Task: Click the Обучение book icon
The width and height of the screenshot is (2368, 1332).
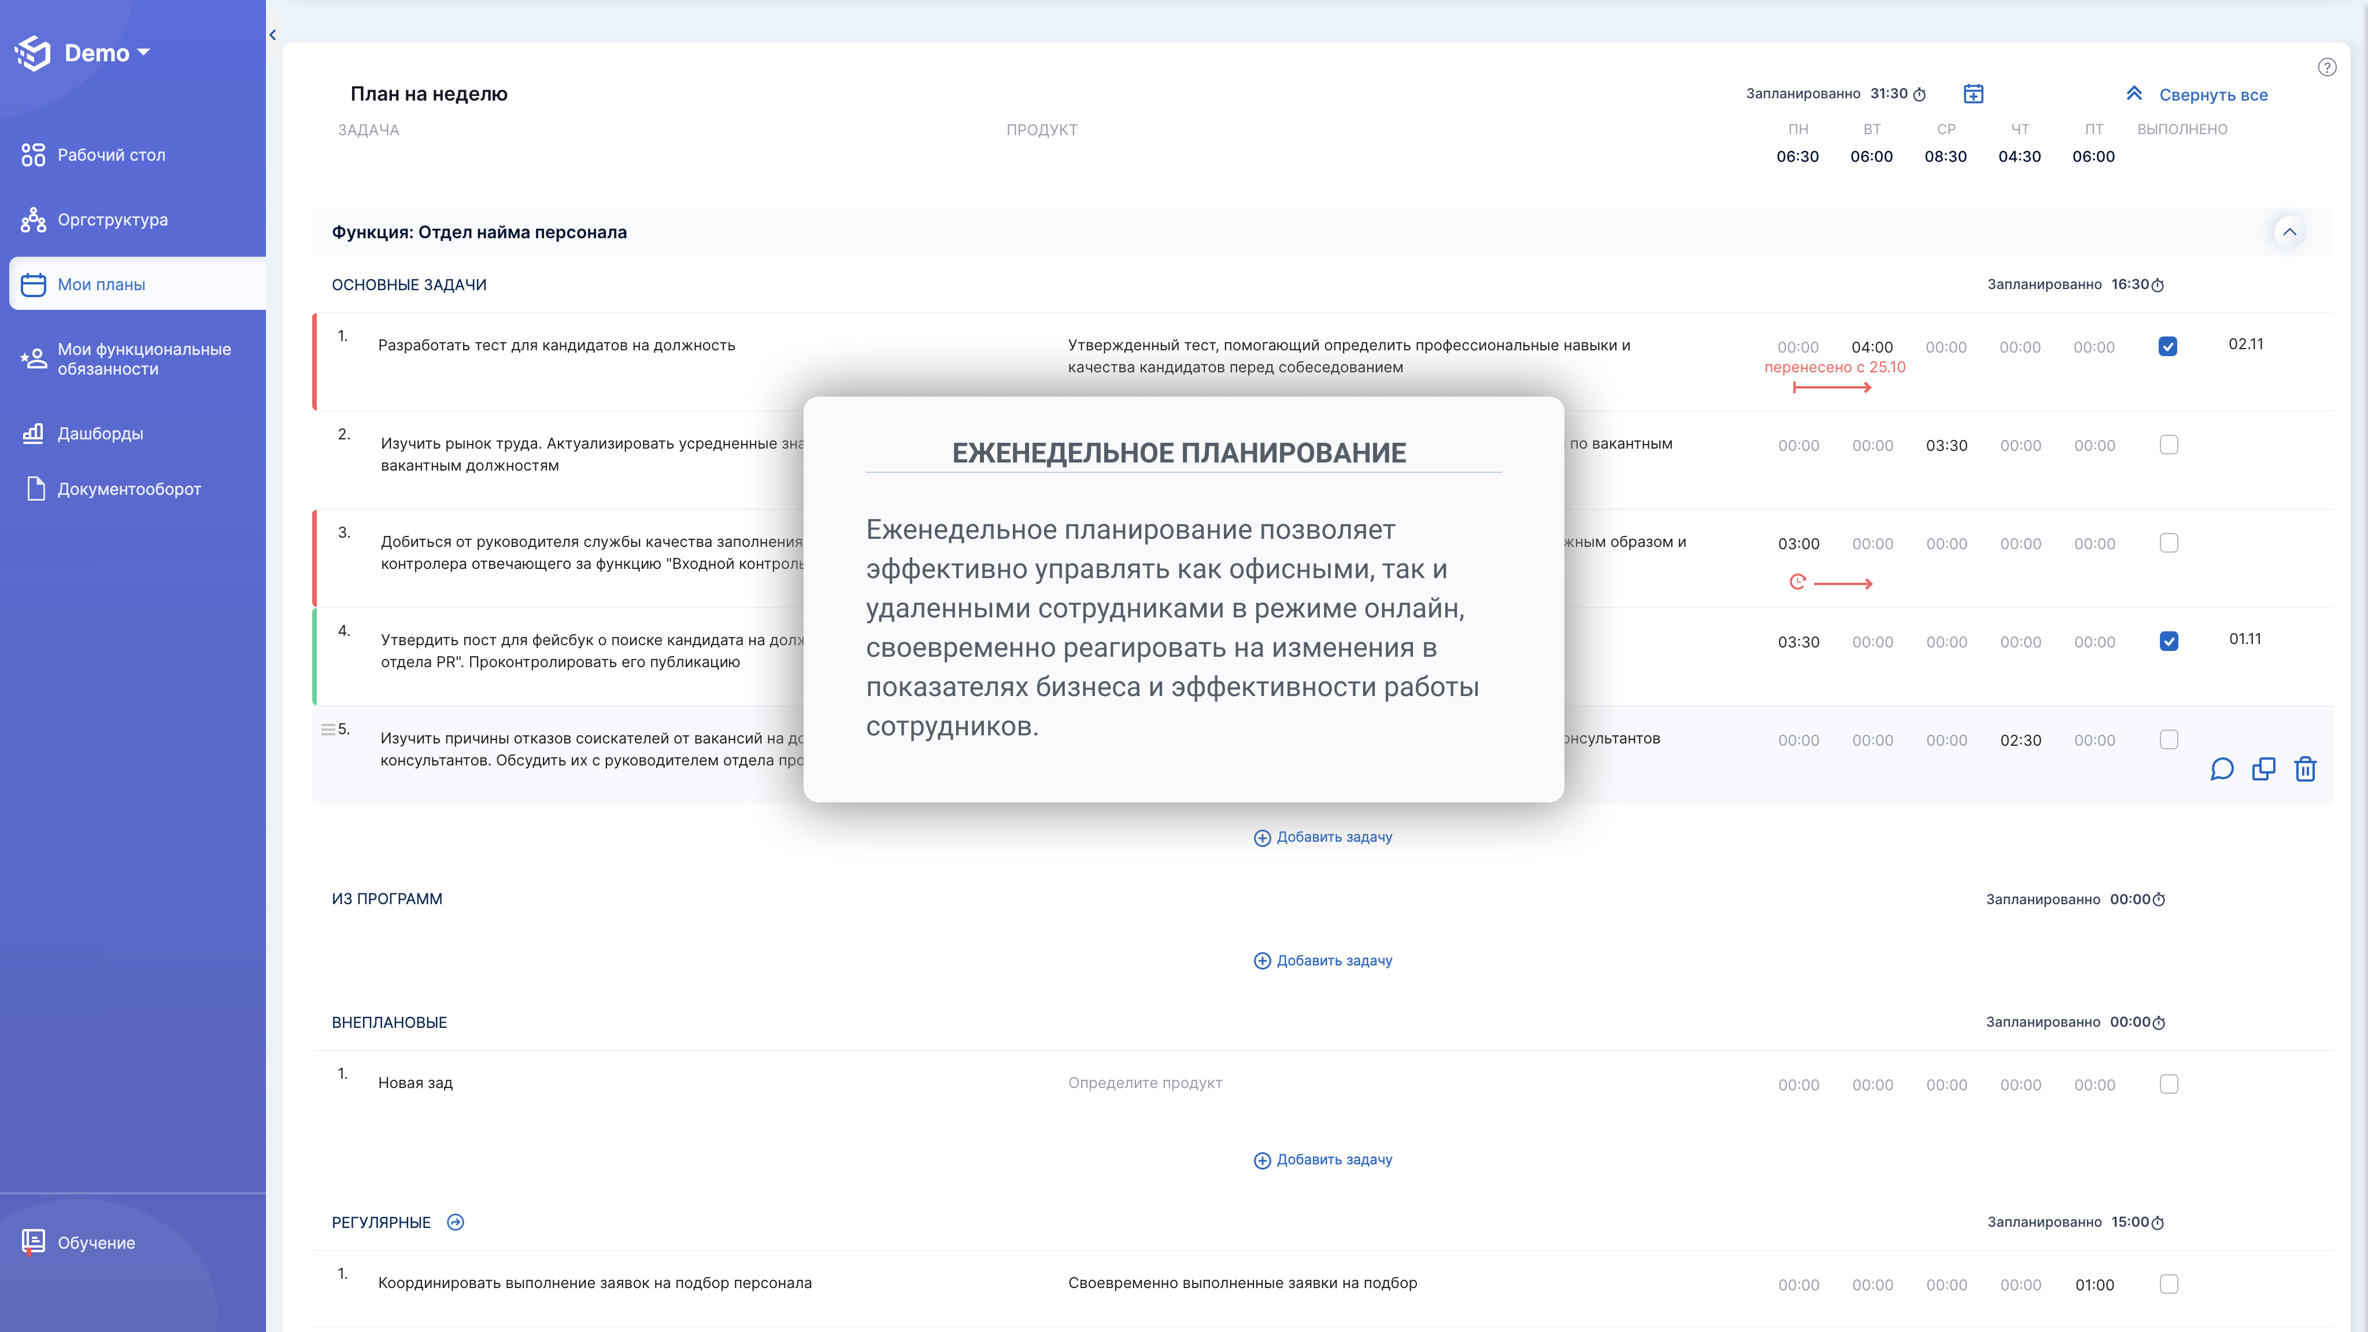Action: pos(33,1242)
